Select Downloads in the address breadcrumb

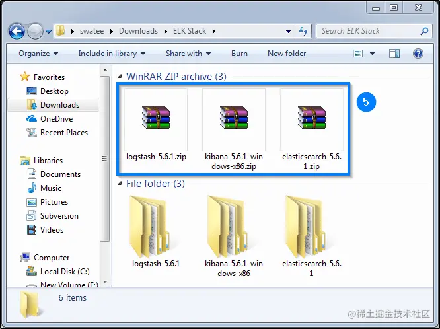[138, 31]
